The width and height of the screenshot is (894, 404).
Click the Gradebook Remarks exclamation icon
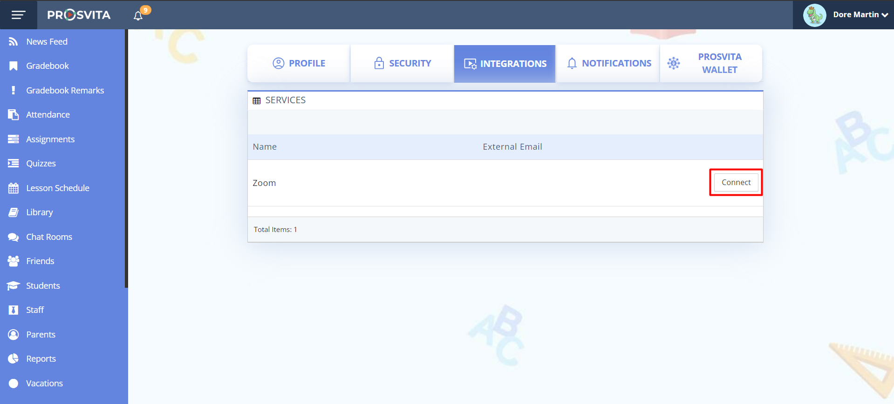(14, 90)
